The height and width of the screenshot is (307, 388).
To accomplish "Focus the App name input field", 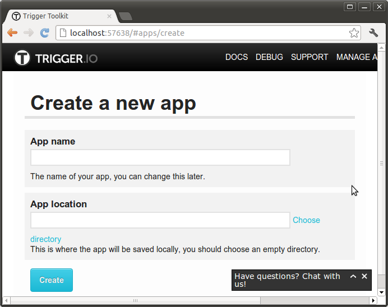I will pyautogui.click(x=160, y=157).
